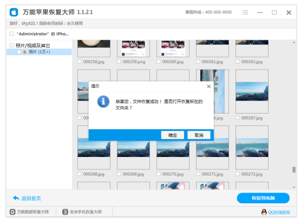Select checkbox for 000269.jpg
The image size is (300, 220).
tap(119, 174)
